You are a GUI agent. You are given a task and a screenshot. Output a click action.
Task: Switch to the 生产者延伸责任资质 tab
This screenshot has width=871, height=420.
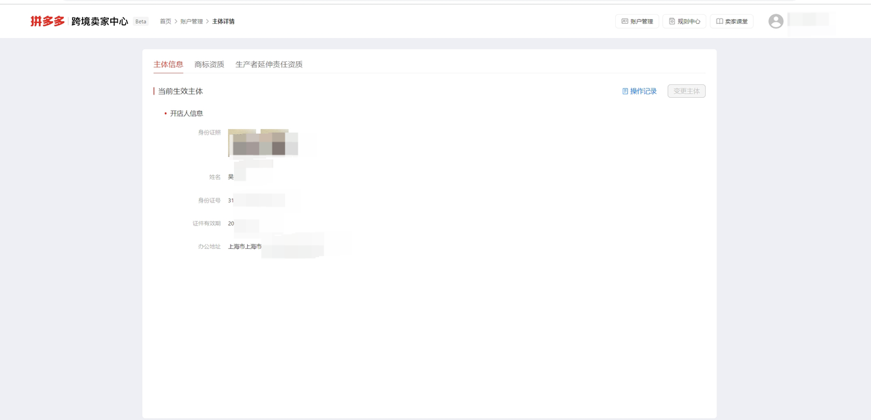(x=269, y=65)
